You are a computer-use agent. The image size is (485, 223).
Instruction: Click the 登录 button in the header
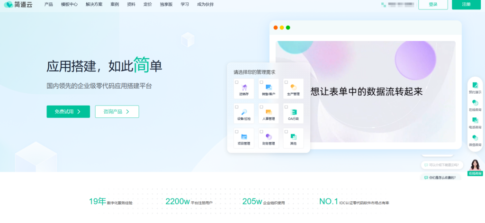pyautogui.click(x=433, y=4)
